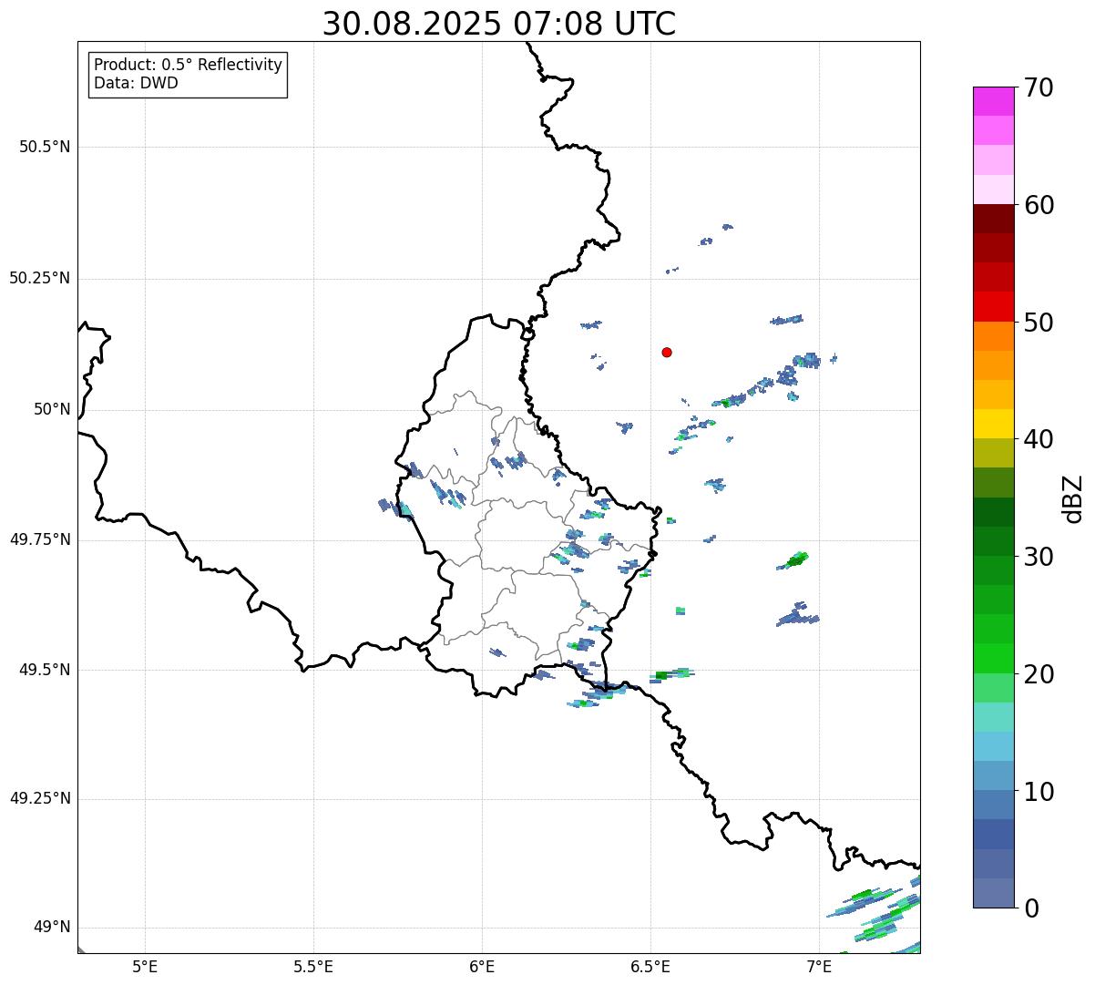Click the latitude label "50.25°N"
1095x985 pixels.
[40, 278]
